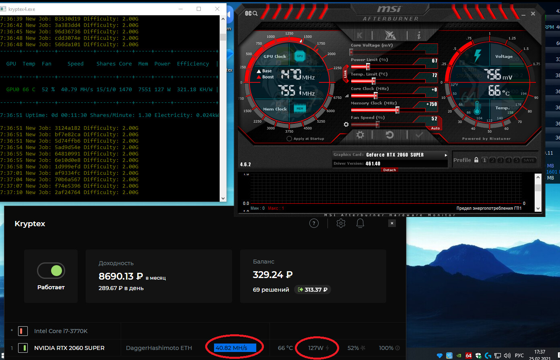Select Afterburner profile slot 5

517,160
